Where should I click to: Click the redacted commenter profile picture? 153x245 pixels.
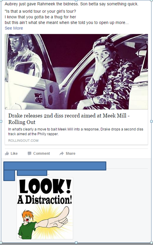(9, 176)
